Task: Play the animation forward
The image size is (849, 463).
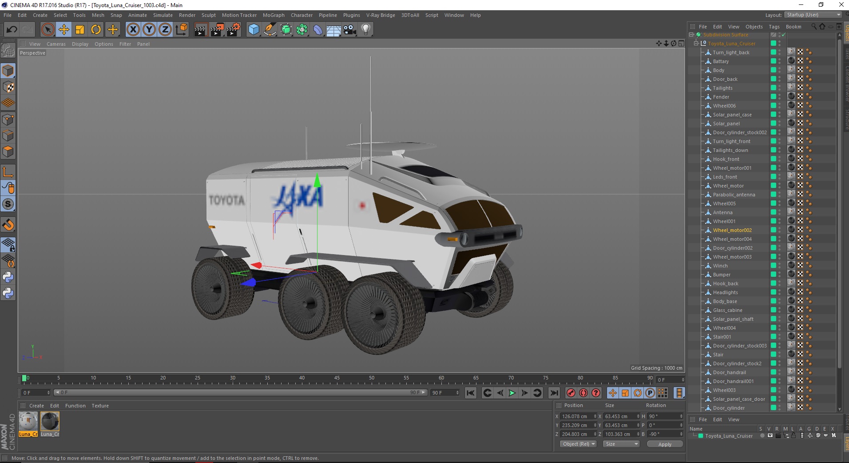Action: pyautogui.click(x=512, y=393)
